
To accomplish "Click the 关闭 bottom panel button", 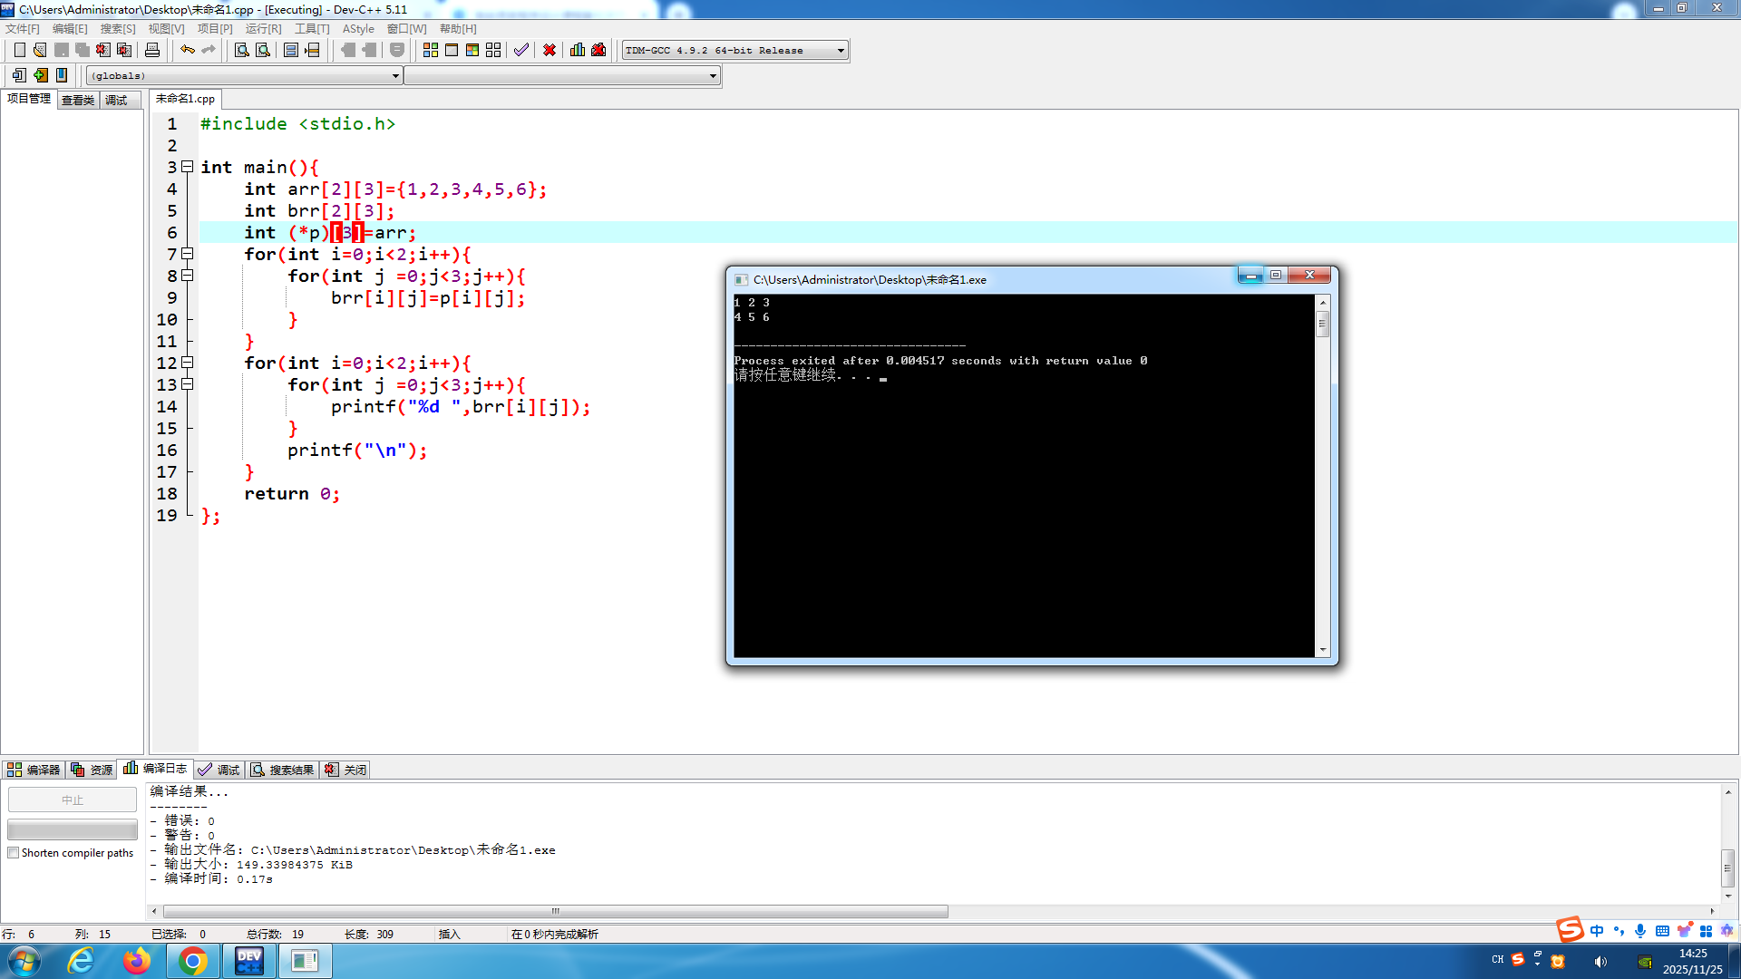I will coord(346,770).
